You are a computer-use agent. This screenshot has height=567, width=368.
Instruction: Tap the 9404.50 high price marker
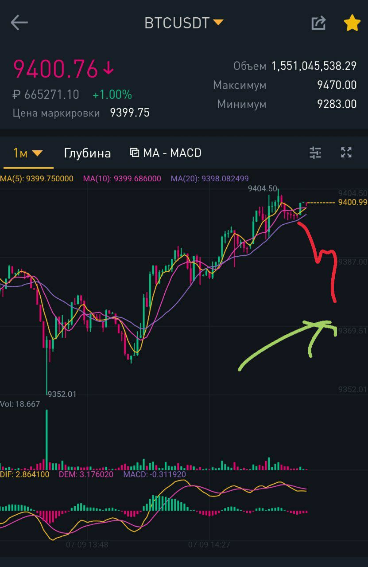(x=263, y=188)
